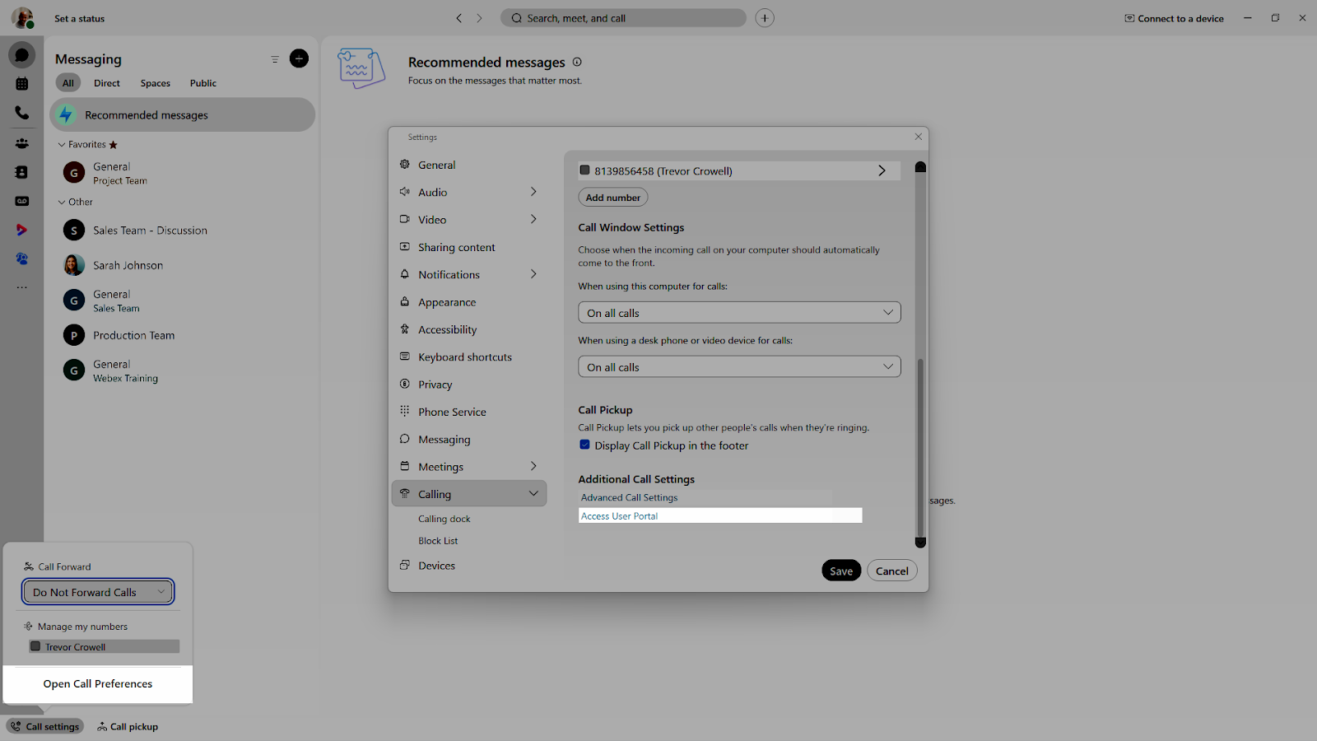Switch to the All messaging tab
The height and width of the screenshot is (741, 1317).
68,83
